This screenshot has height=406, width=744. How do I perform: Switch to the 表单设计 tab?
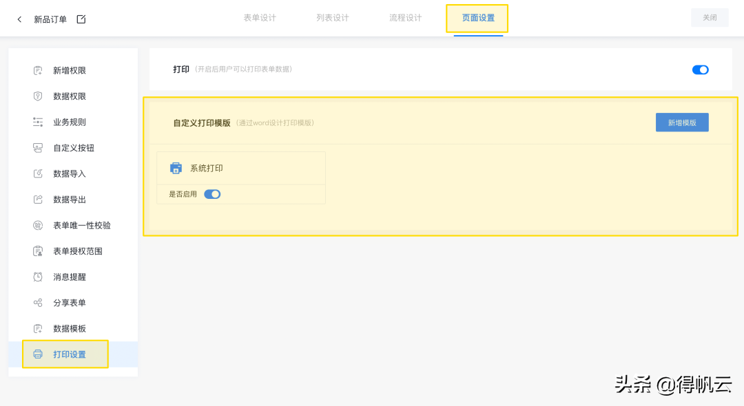point(260,18)
